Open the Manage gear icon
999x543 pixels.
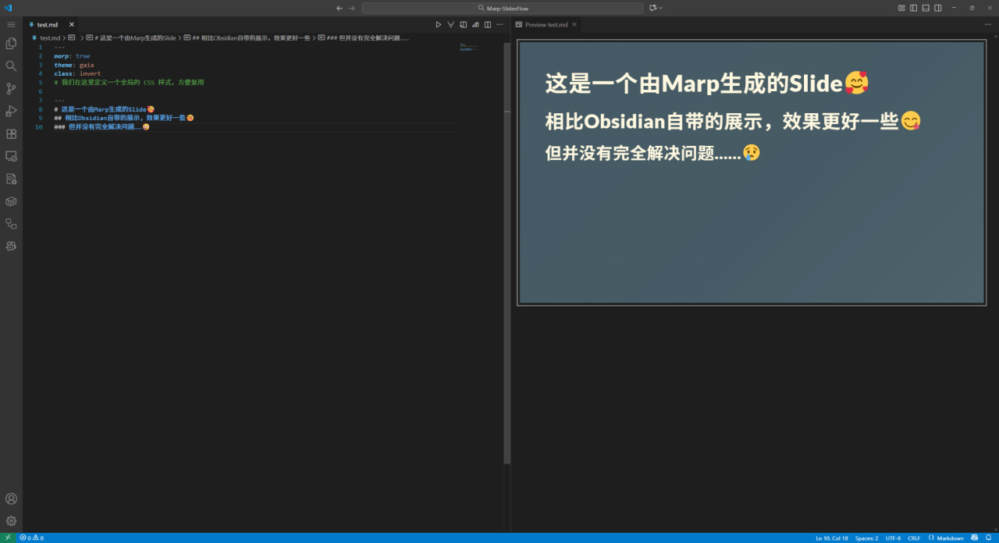11,520
